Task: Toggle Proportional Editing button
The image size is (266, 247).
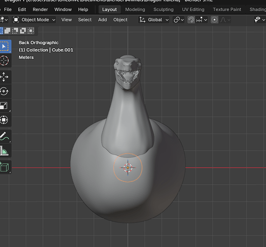Action: click(x=215, y=20)
